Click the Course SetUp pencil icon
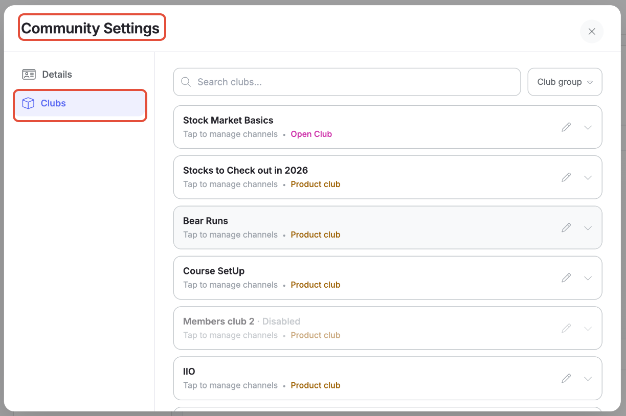 tap(566, 278)
